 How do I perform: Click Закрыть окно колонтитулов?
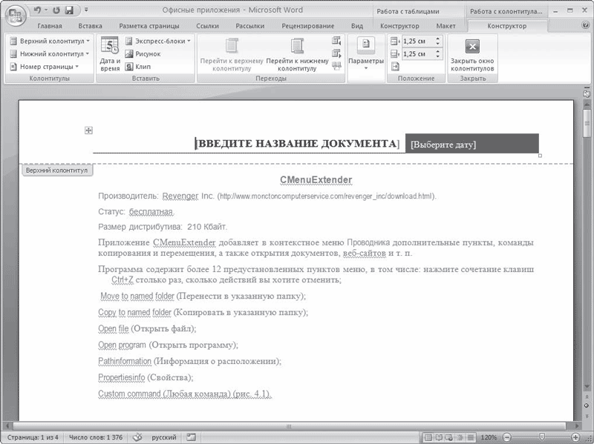tap(472, 54)
